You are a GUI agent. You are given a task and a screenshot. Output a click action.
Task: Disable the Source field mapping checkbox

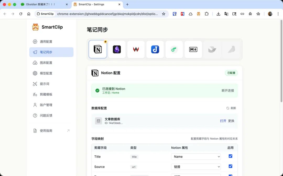[230, 166]
